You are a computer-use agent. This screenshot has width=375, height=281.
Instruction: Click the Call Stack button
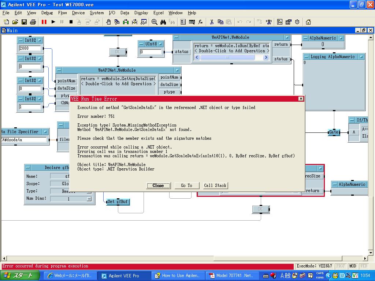[215, 186]
